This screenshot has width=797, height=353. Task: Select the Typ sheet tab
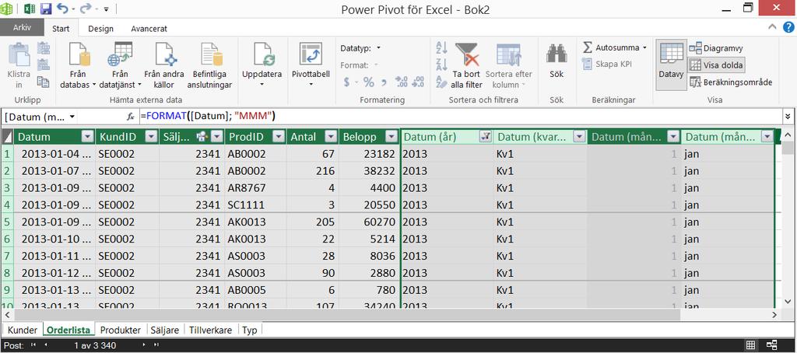250,330
